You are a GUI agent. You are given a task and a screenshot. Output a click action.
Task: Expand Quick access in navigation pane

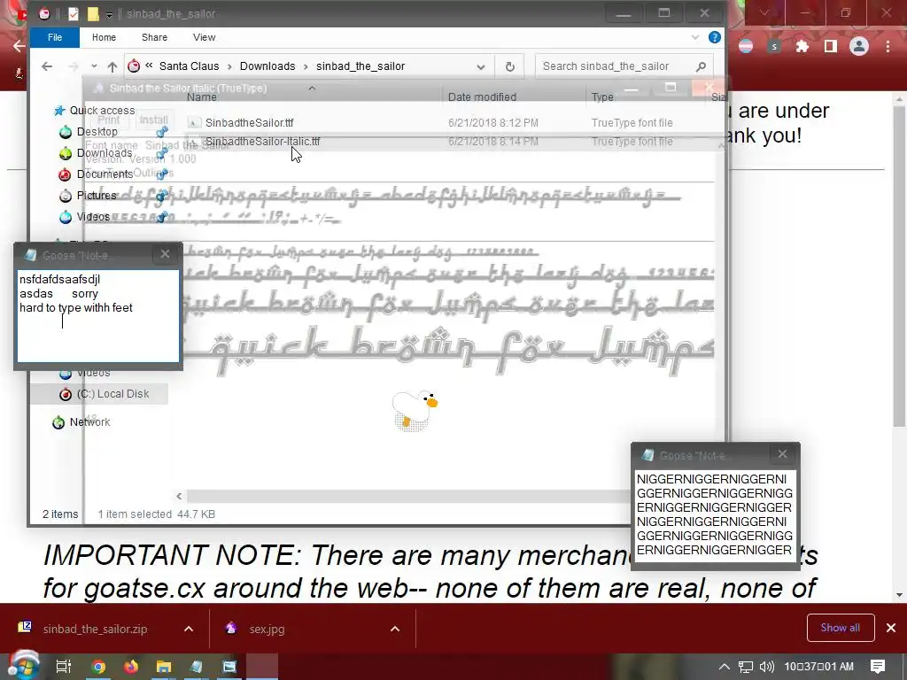click(x=102, y=111)
